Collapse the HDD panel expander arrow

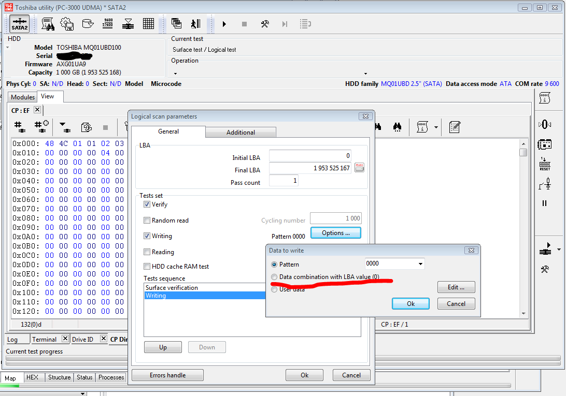click(8, 47)
